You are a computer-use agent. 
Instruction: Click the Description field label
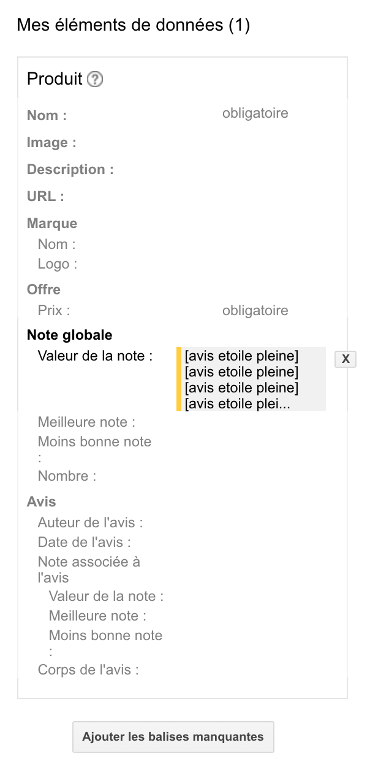(x=70, y=169)
